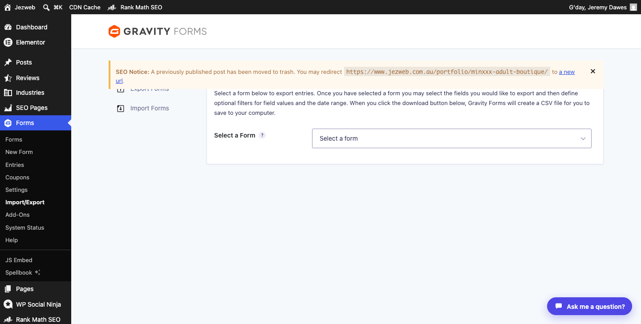The height and width of the screenshot is (324, 641).
Task: Click the Reviews star icon
Action: (8, 78)
